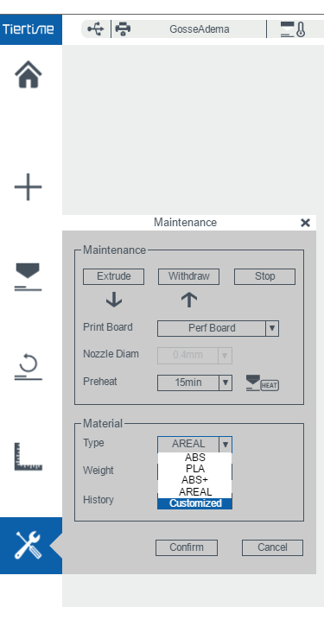Click the Add model plus icon
The image size is (324, 626).
point(29,187)
